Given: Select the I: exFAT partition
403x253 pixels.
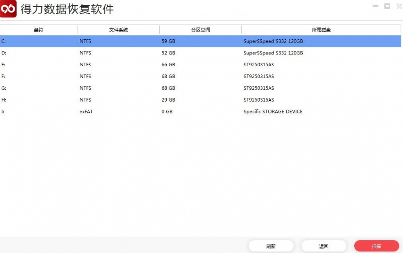Looking at the screenshot, I should 164,111.
